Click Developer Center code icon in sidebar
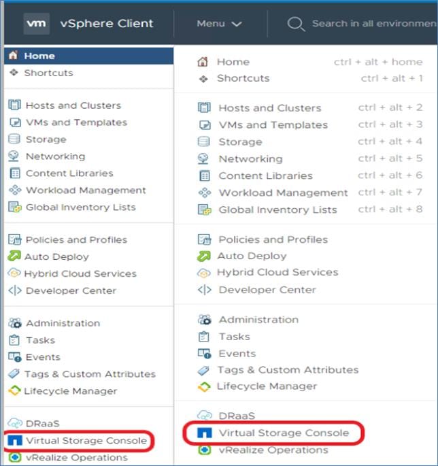This screenshot has height=466, width=438. click(15, 290)
